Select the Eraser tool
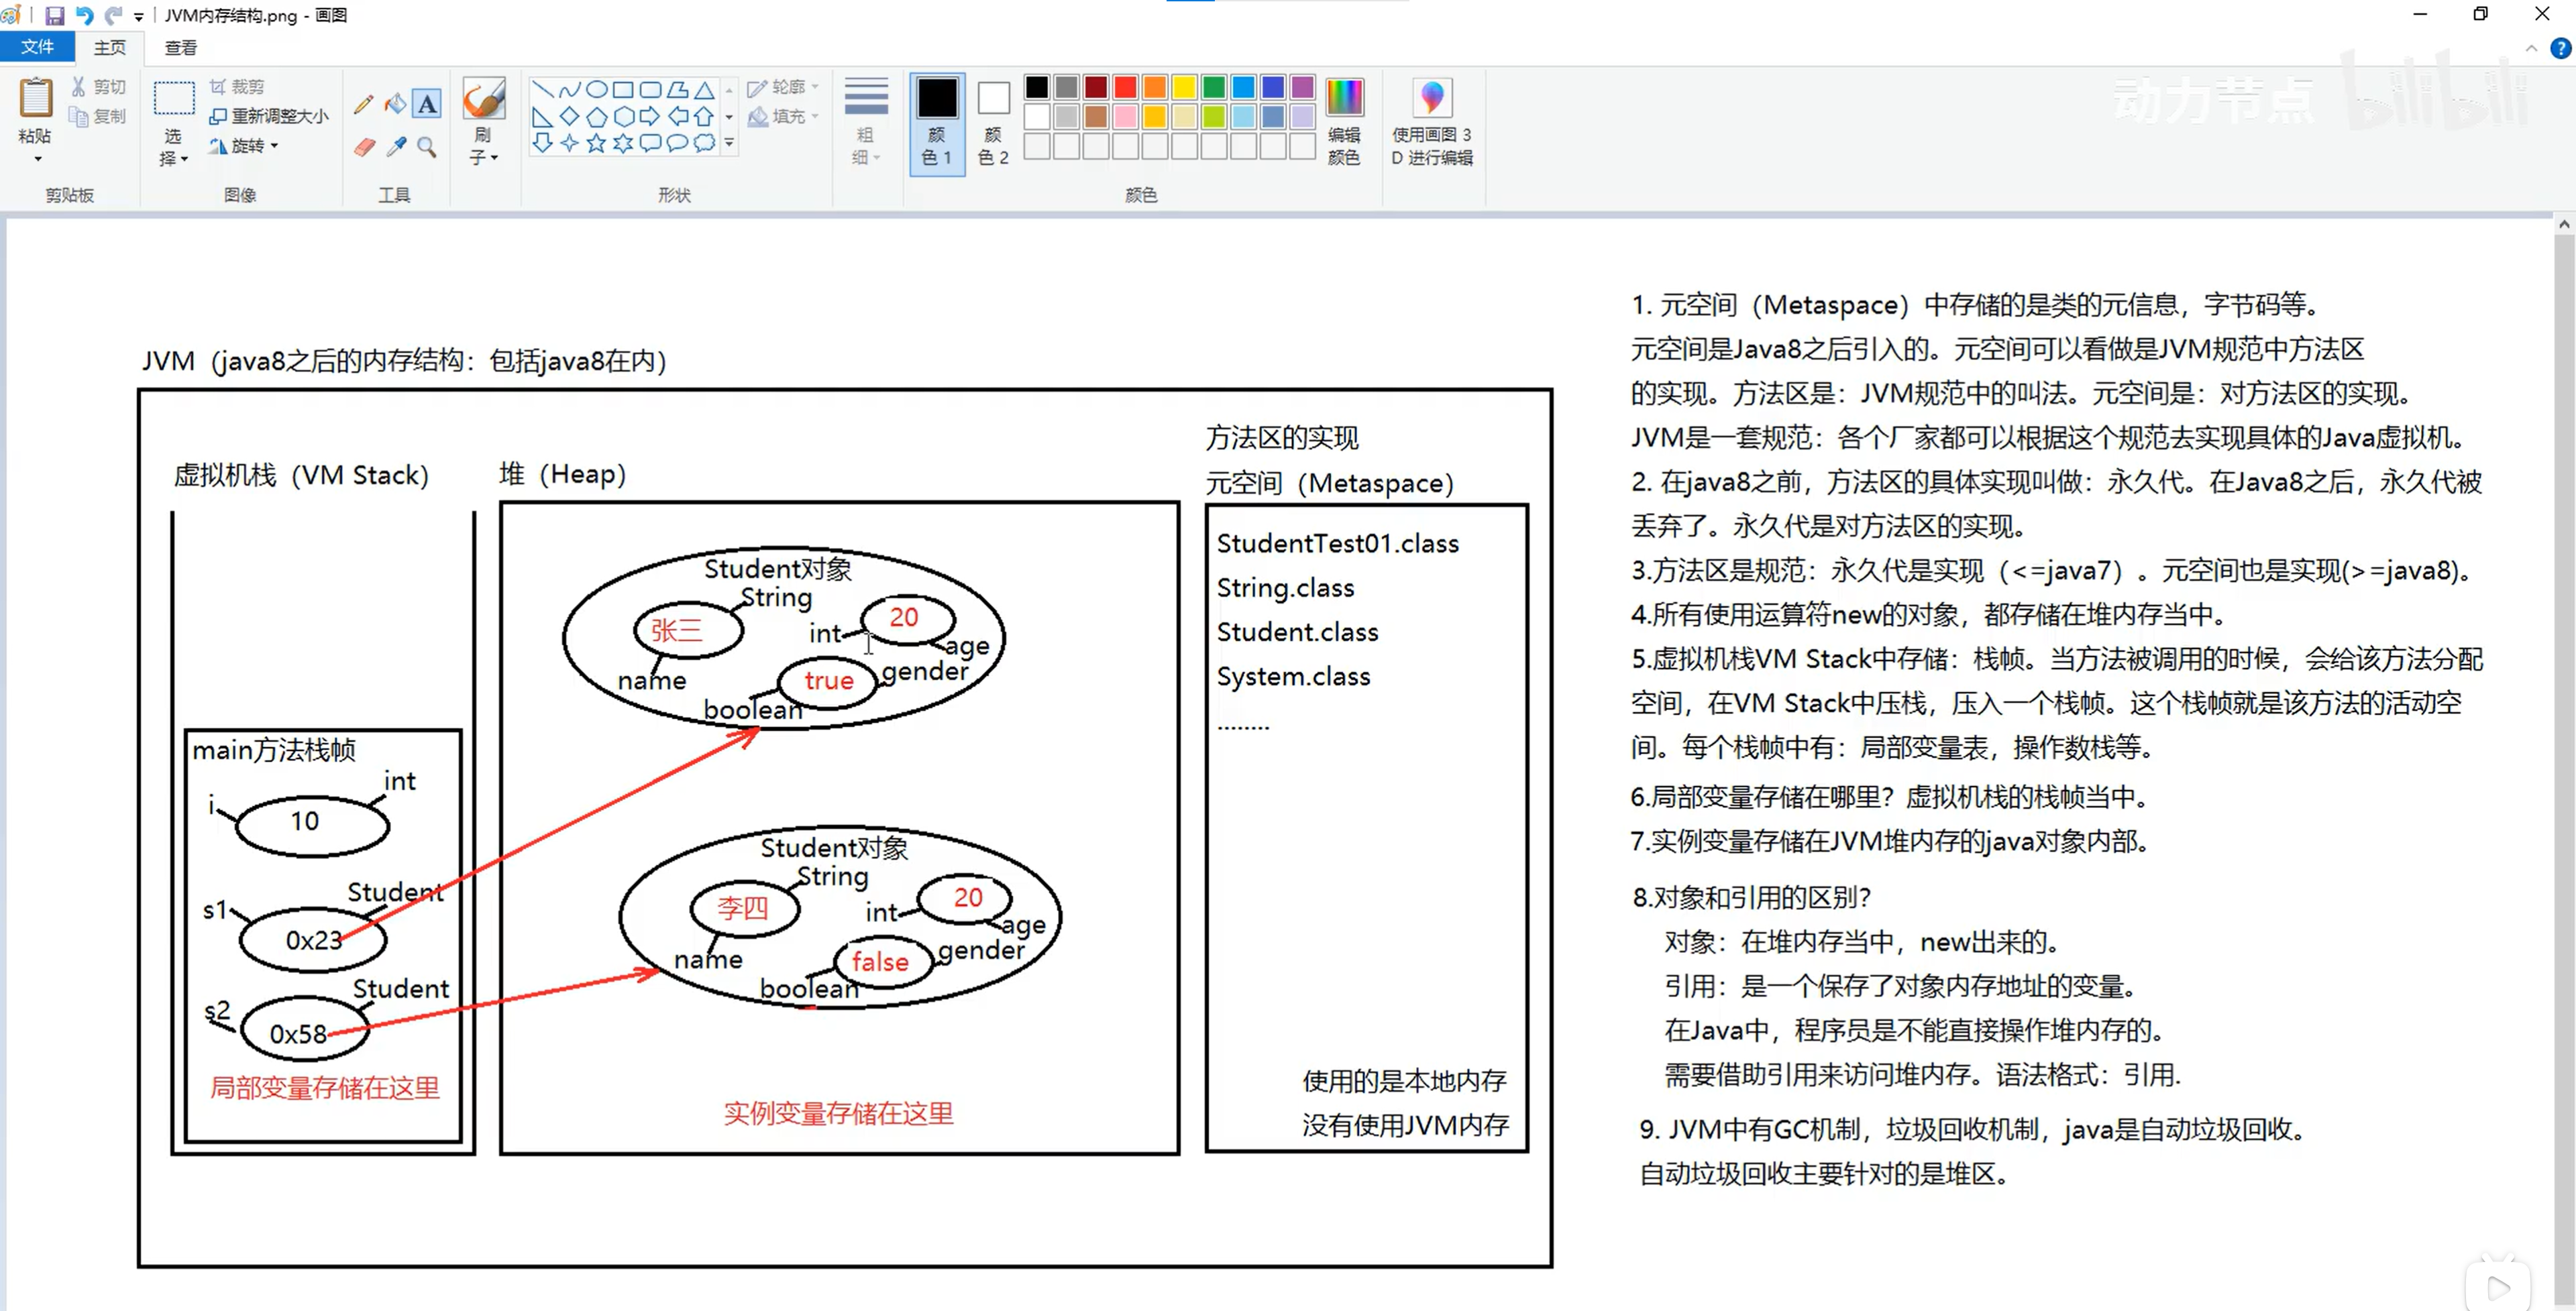This screenshot has height=1311, width=2576. click(364, 147)
